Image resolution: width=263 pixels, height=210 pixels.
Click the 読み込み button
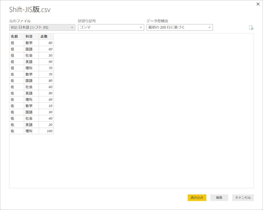coord(197,198)
